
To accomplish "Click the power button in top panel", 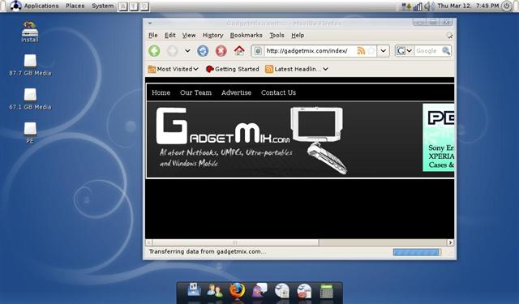I will pos(507,6).
